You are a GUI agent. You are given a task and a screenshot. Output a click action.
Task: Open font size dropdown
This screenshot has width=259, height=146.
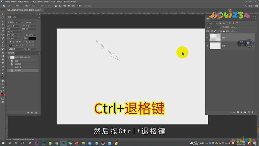[20, 26]
